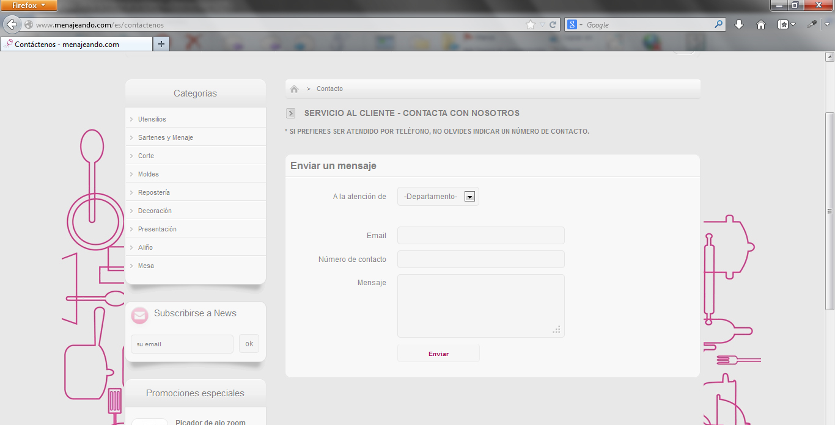835x425 pixels.
Task: Open the Downloads arrow icon
Action: [738, 25]
